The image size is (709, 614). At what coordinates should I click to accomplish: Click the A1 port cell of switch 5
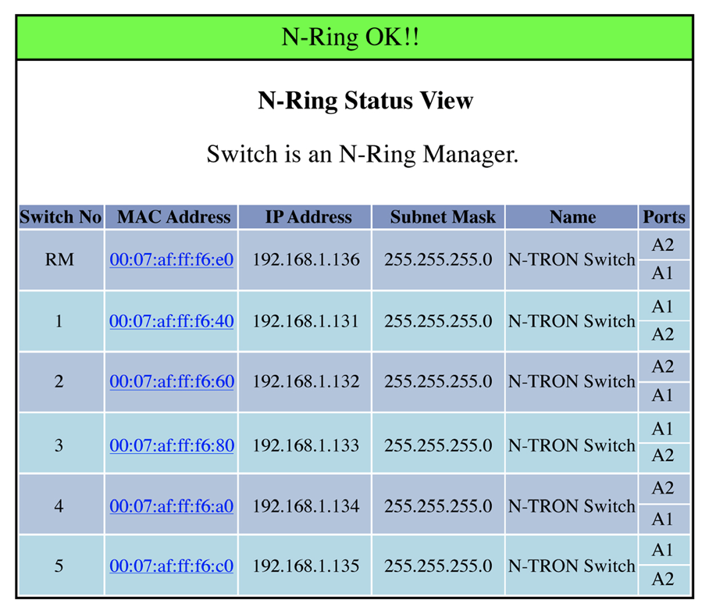[x=664, y=550]
